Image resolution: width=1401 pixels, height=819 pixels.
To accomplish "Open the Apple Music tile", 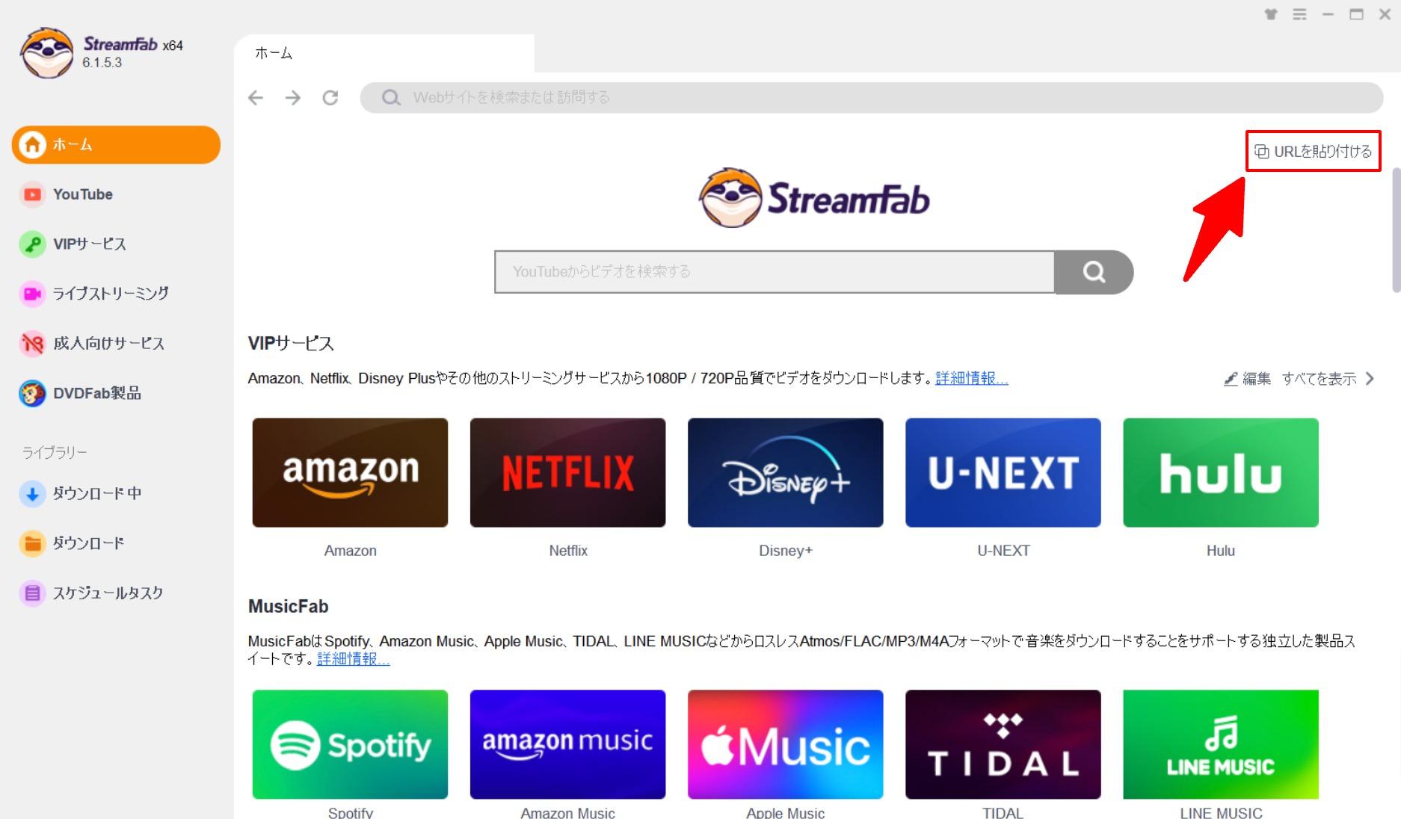I will click(x=785, y=744).
